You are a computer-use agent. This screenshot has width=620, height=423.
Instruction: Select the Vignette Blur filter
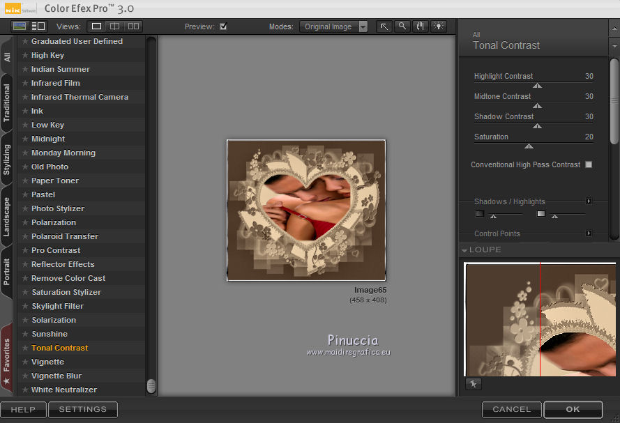[56, 376]
